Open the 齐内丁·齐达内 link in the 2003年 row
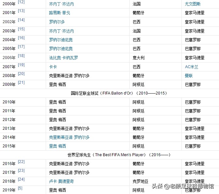The width and height of the screenshot is (219, 194). pyautogui.click(x=61, y=31)
